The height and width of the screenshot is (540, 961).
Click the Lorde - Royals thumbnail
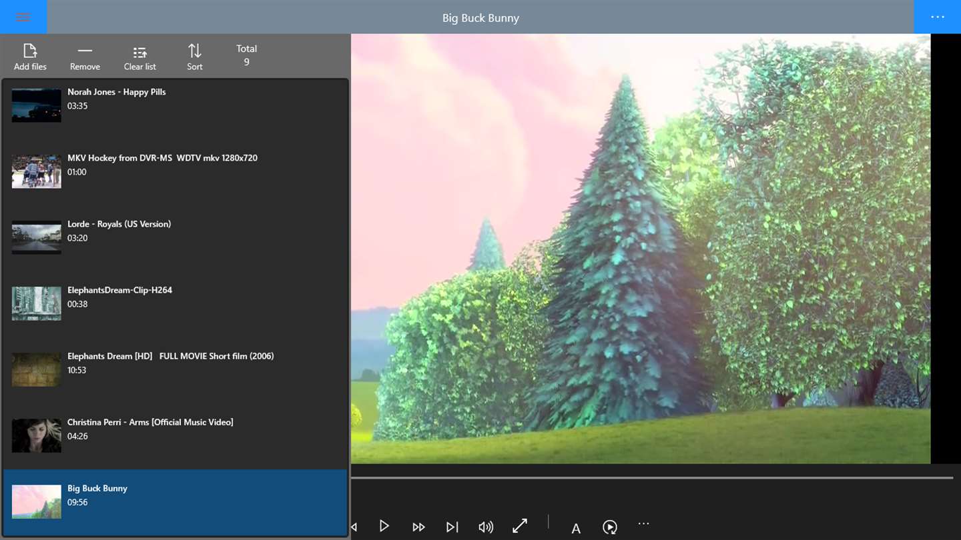37,237
